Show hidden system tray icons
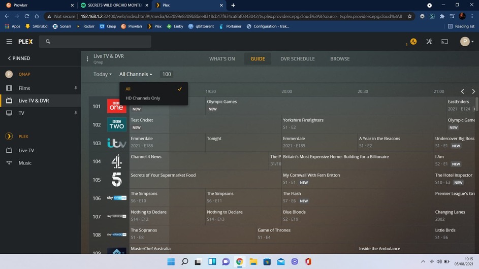Viewport: 479px width, 269px height. point(423,262)
